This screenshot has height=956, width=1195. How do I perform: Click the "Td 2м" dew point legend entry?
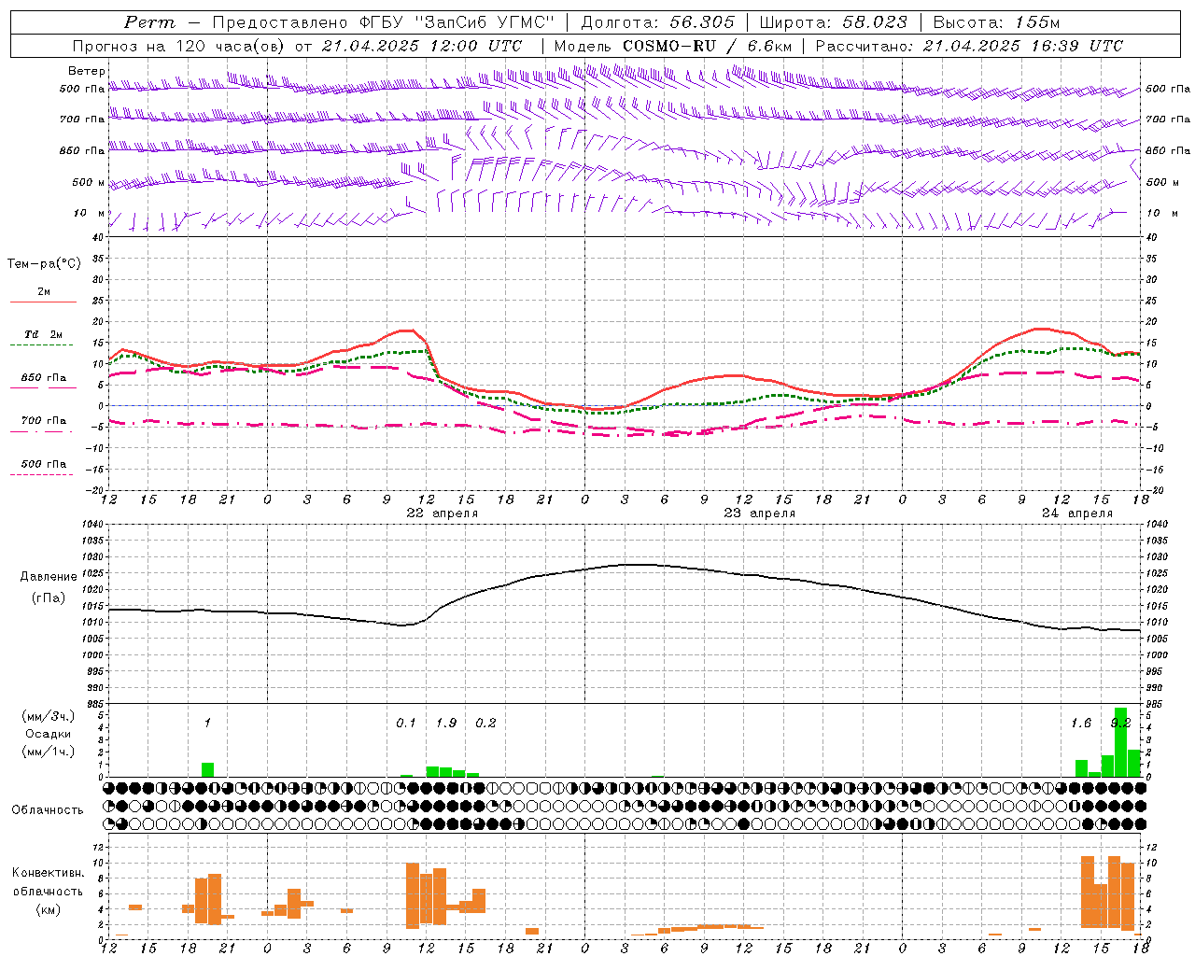[x=44, y=334]
